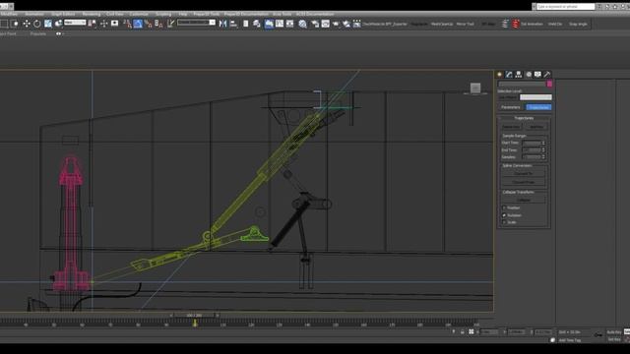Open the Modify tab of the command panel
This screenshot has height=354, width=630.
point(509,75)
